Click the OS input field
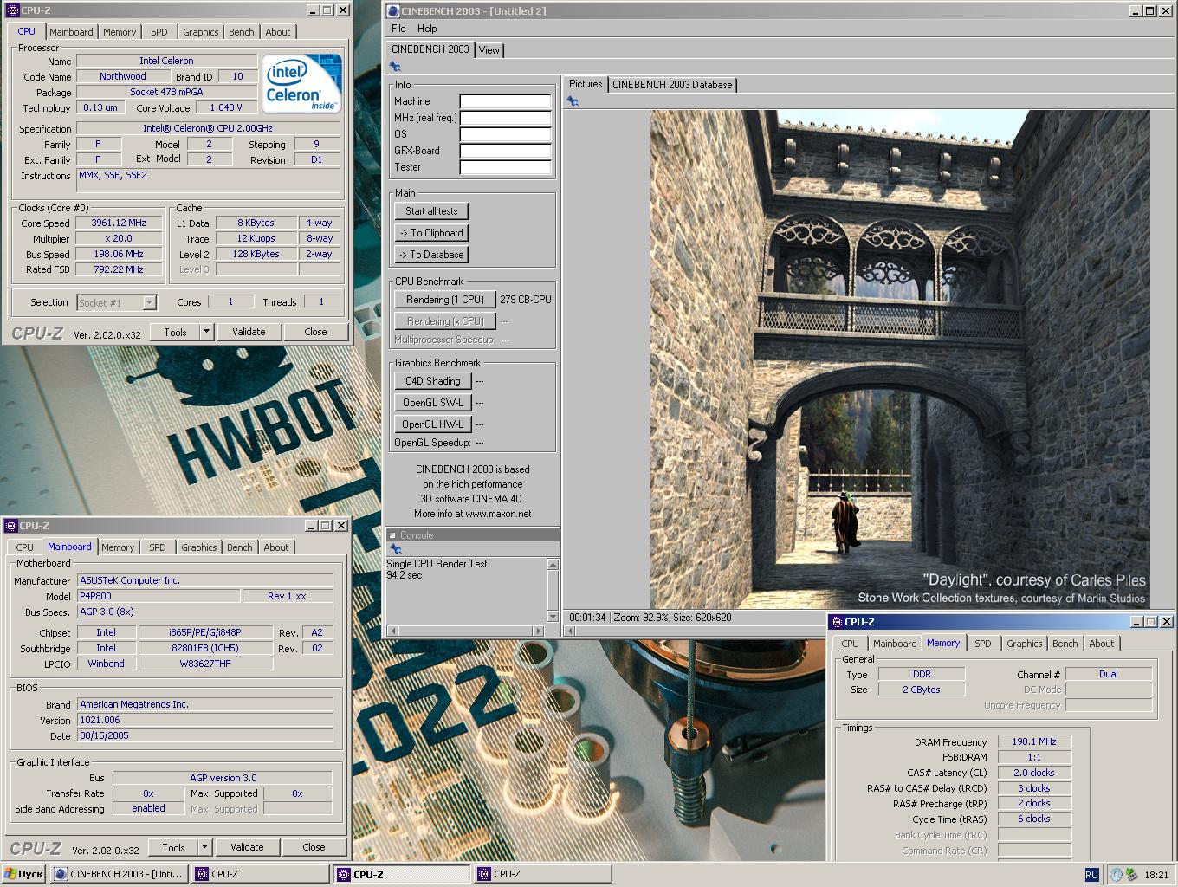This screenshot has height=887, width=1178. [506, 134]
